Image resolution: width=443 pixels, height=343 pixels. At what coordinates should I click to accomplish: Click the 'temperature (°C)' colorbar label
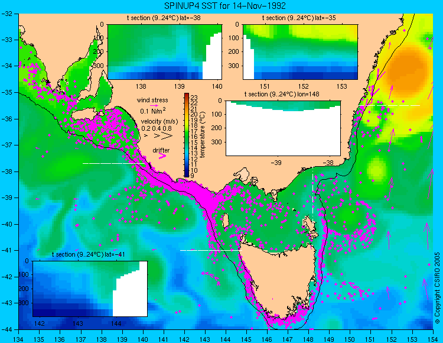click(202, 135)
